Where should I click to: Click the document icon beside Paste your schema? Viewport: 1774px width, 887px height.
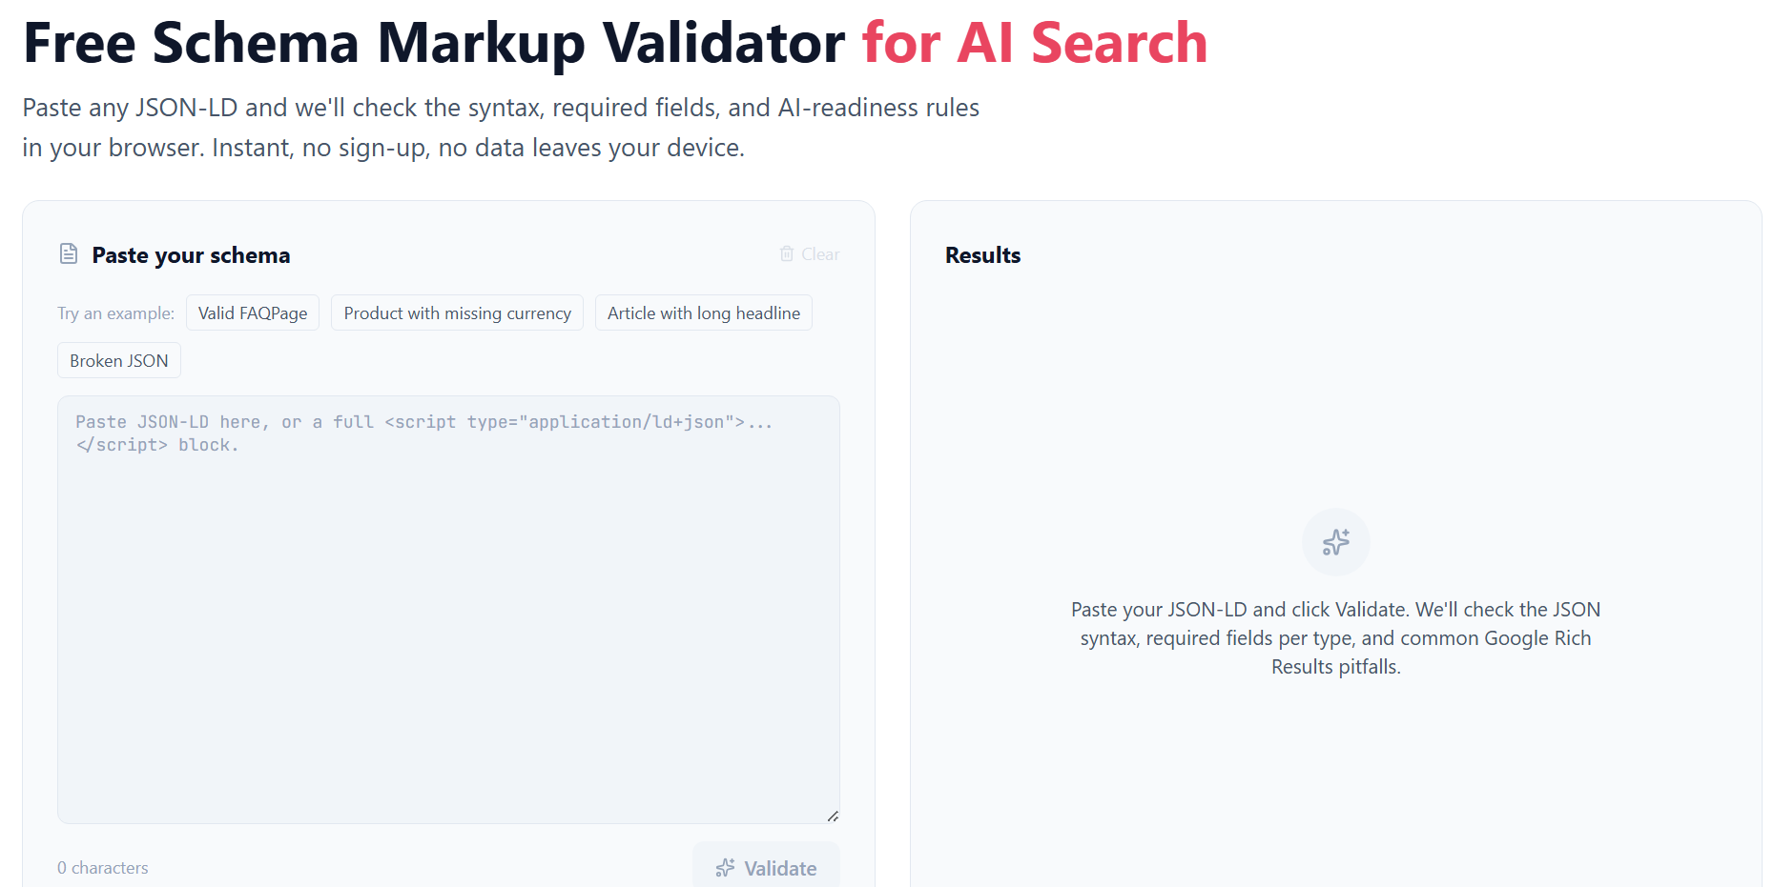click(68, 253)
